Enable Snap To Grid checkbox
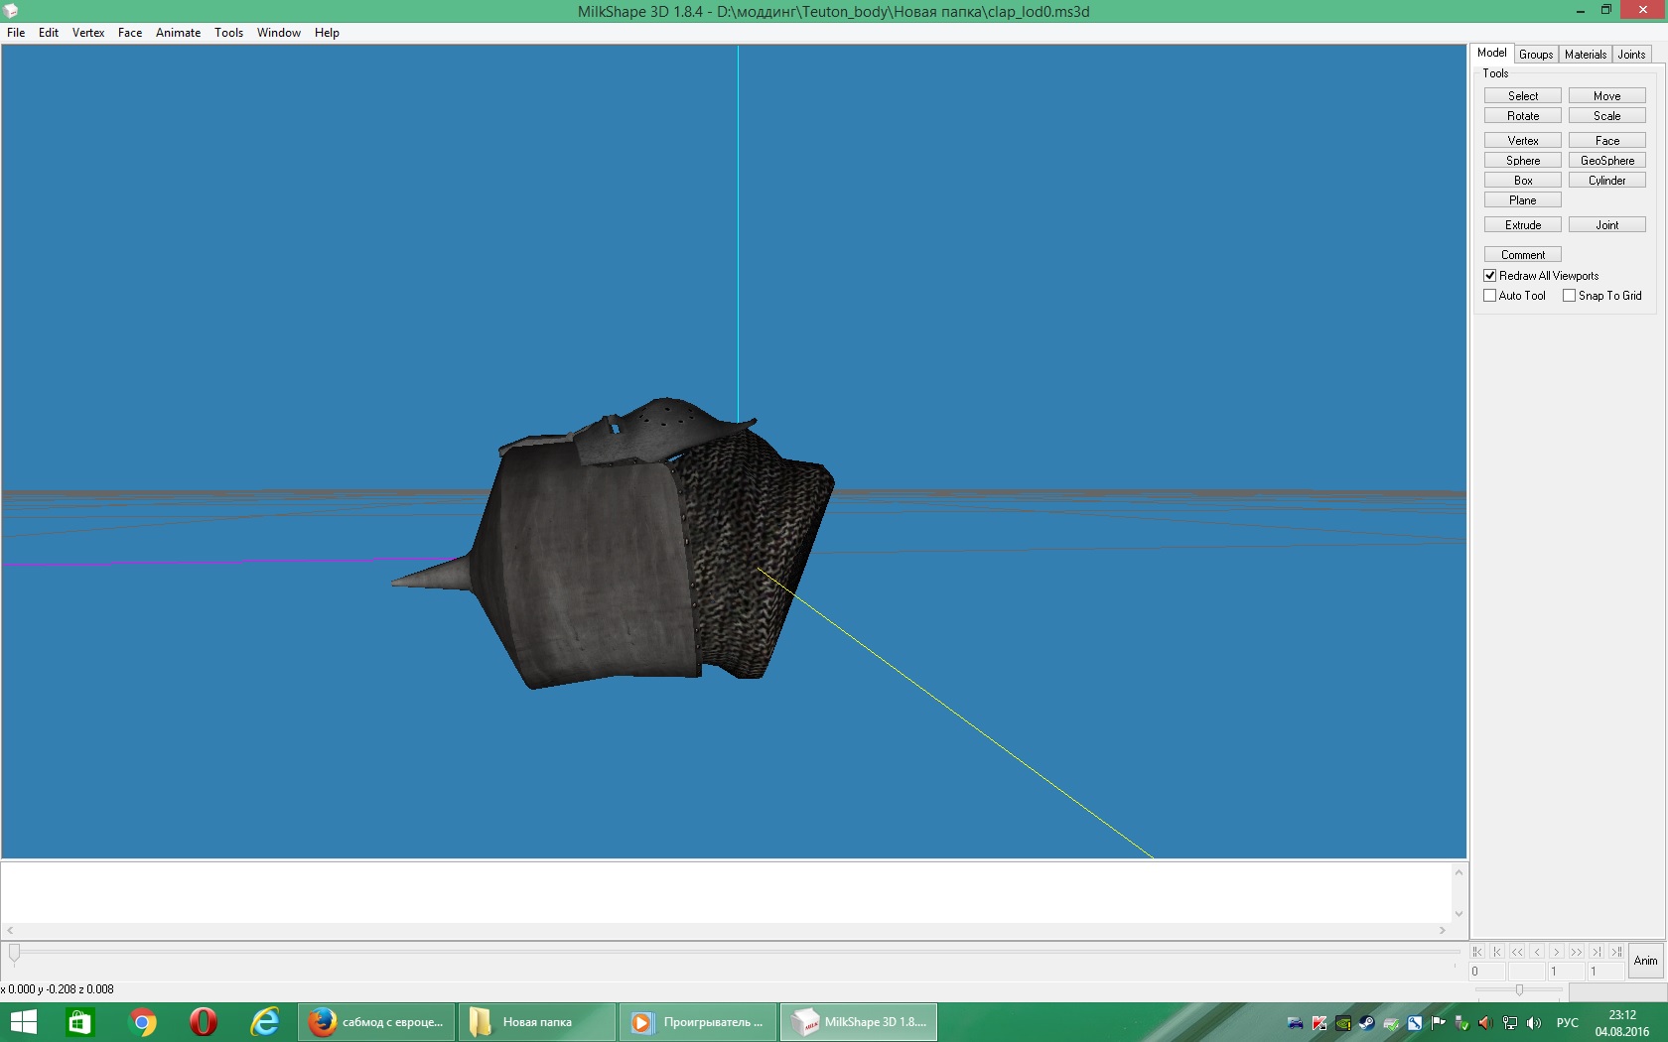The height and width of the screenshot is (1042, 1668). (x=1569, y=296)
